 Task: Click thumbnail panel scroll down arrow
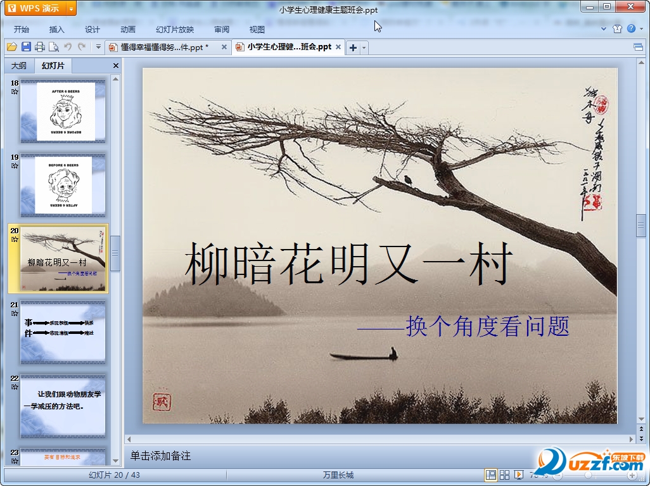tap(116, 461)
